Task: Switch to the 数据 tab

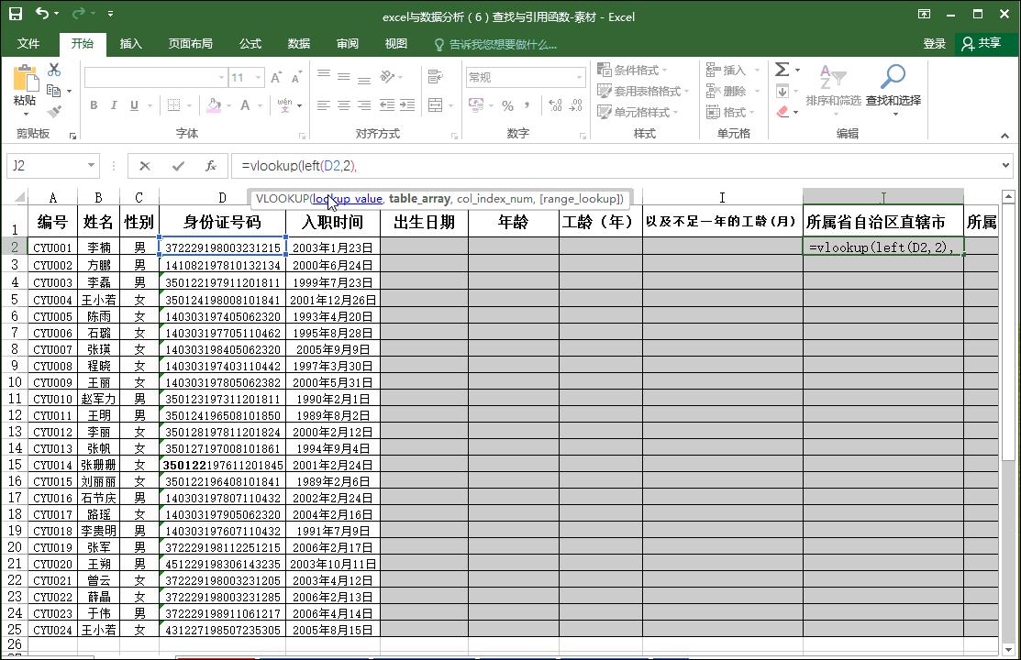Action: coord(299,44)
